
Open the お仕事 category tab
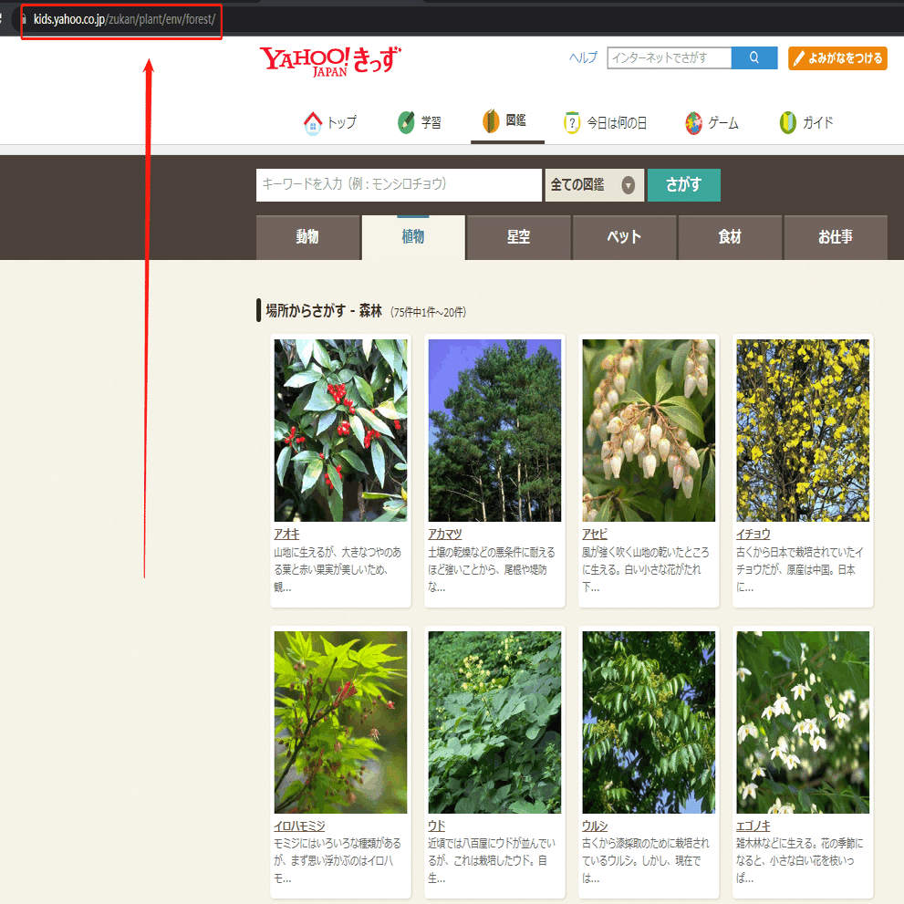pyautogui.click(x=836, y=236)
